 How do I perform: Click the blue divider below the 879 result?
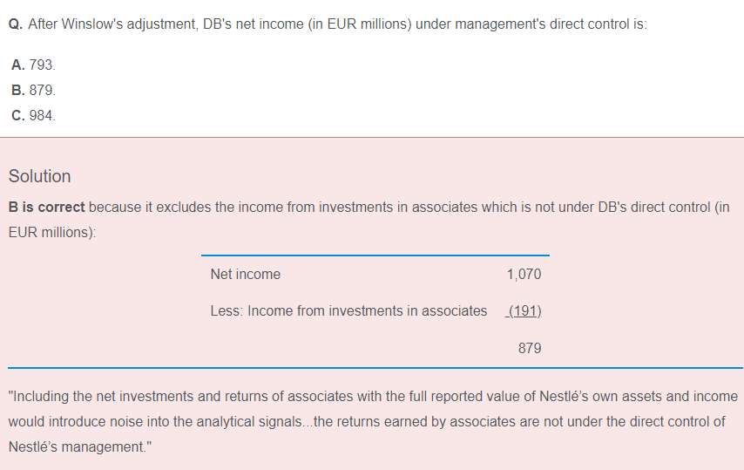coord(375,367)
